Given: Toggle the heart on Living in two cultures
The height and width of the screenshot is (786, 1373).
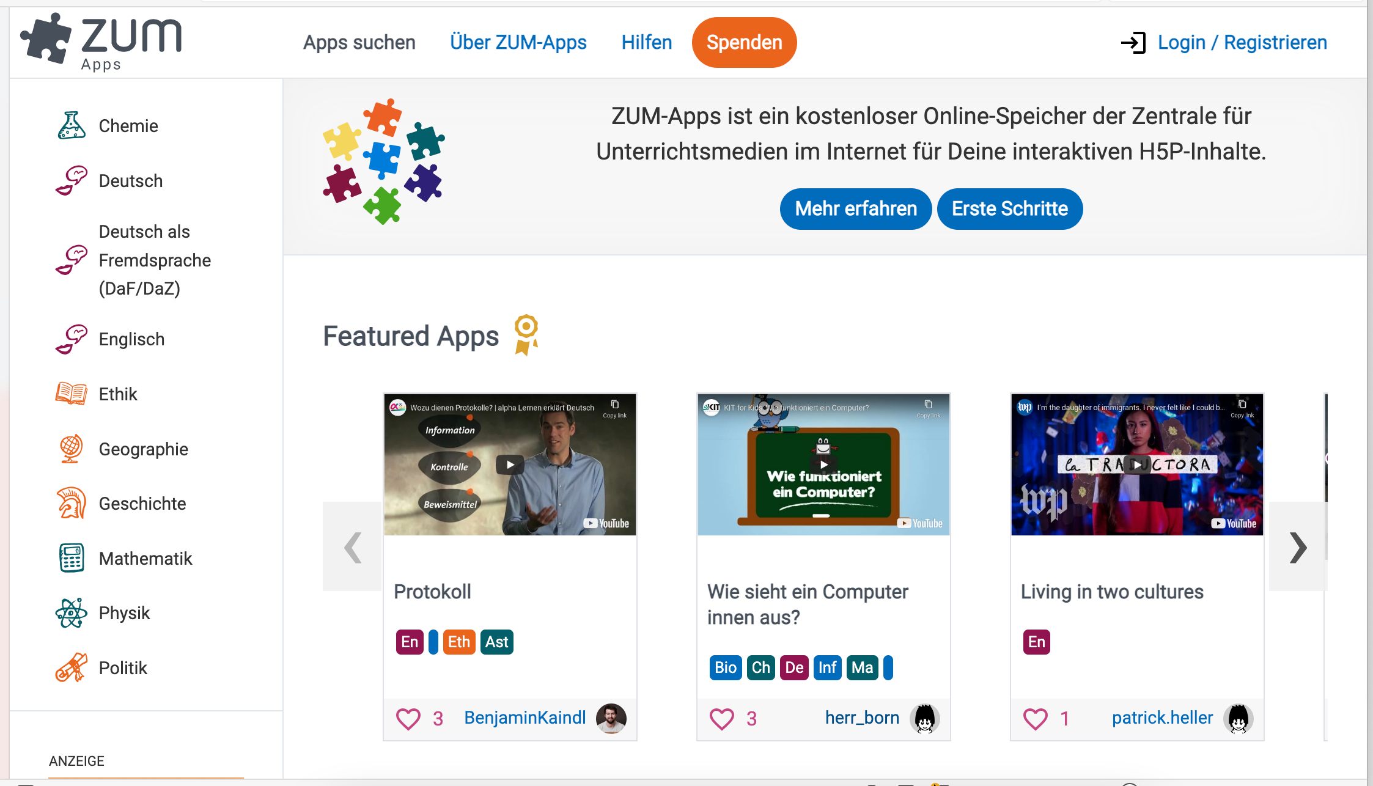Looking at the screenshot, I should 1036,719.
